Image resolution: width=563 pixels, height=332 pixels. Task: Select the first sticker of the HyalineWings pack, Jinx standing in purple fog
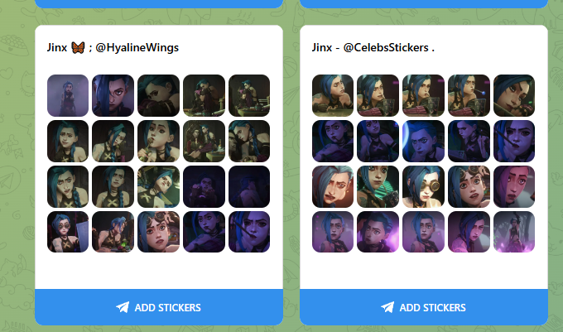(68, 95)
